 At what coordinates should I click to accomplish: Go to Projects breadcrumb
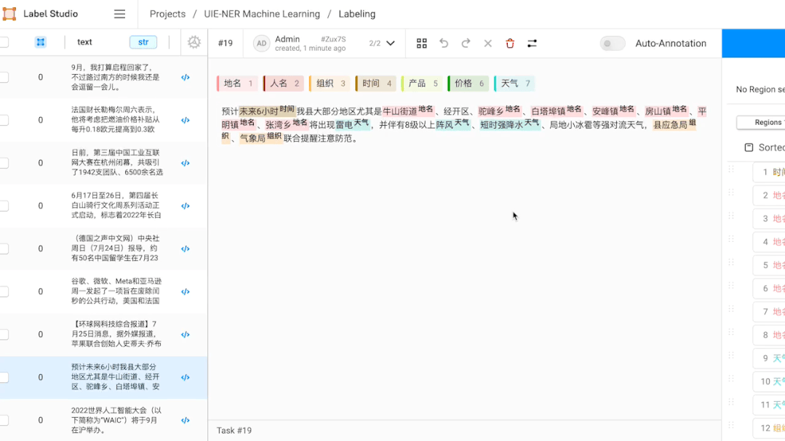coord(167,14)
